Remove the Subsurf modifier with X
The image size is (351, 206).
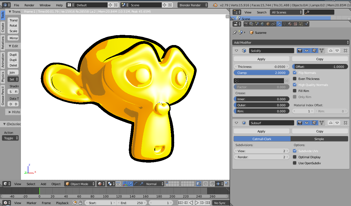[345, 123]
